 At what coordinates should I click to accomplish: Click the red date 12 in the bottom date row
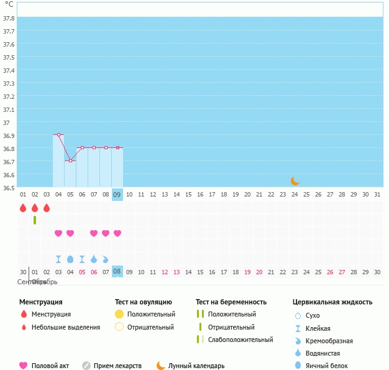tap(165, 272)
